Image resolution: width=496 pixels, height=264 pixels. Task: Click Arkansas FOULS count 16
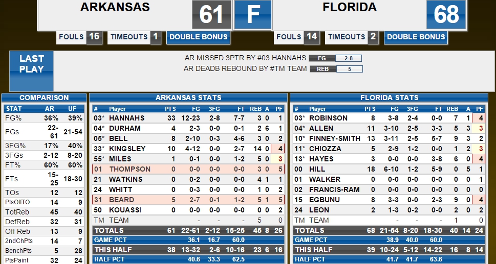pyautogui.click(x=94, y=37)
